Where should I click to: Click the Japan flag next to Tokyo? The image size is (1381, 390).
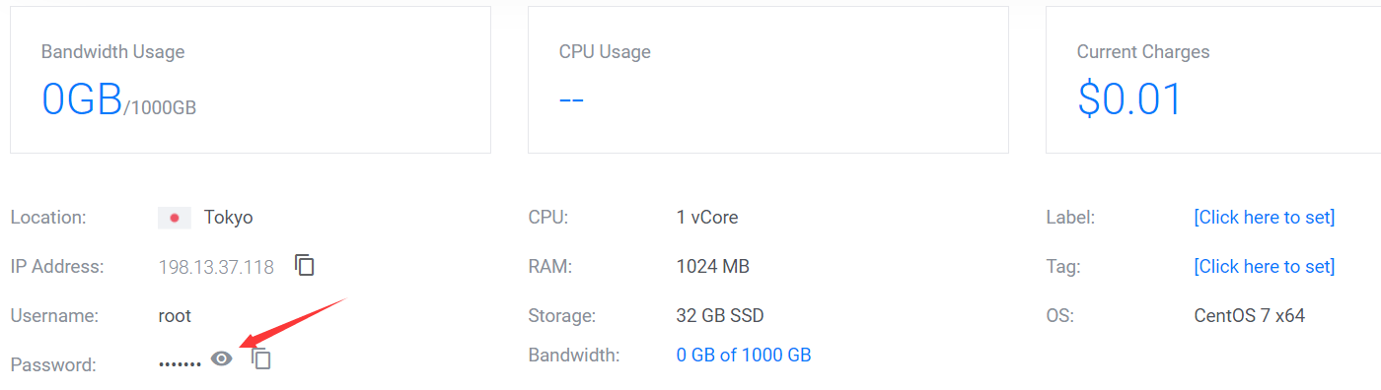coord(175,218)
